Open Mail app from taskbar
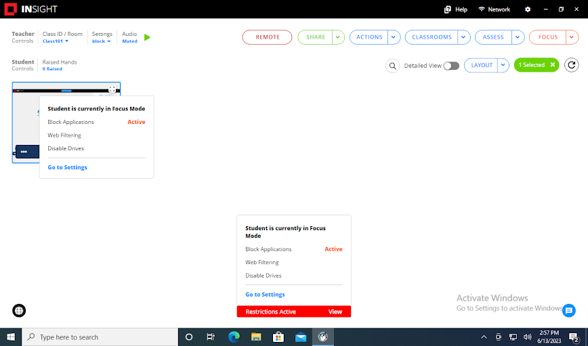The width and height of the screenshot is (588, 346). (301, 337)
